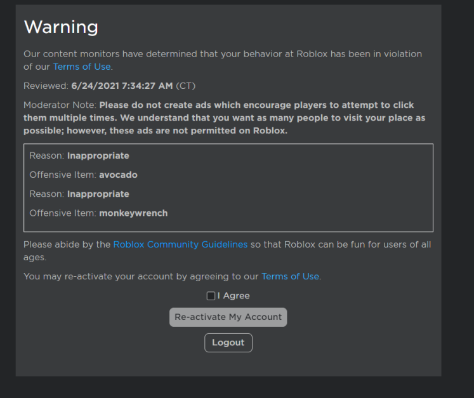Open the Roblox Community Guidelines link
Image resolution: width=474 pixels, height=398 pixels.
pos(180,244)
